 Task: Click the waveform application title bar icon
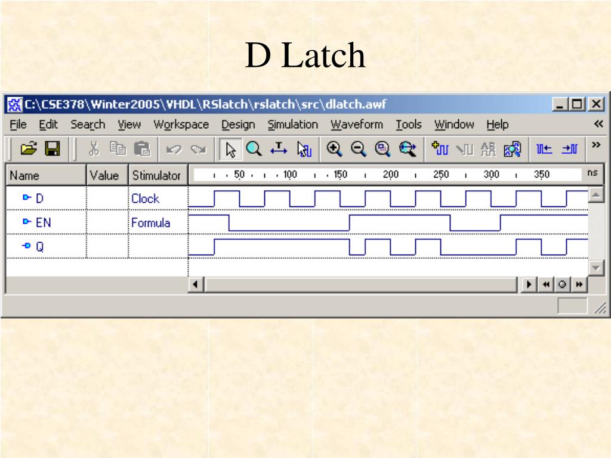[x=15, y=104]
